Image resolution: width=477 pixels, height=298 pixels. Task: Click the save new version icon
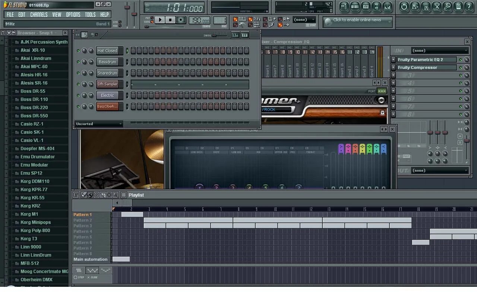pos(415,7)
